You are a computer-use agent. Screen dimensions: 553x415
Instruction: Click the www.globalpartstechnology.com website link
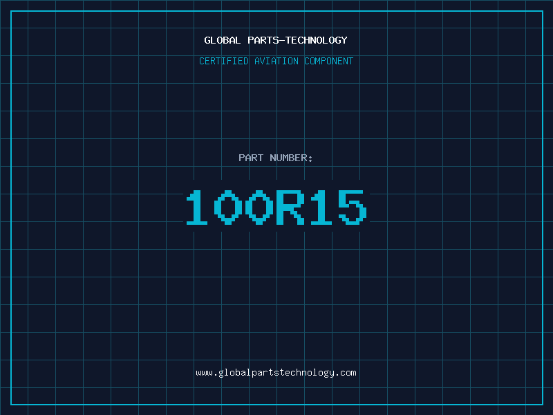[276, 373]
